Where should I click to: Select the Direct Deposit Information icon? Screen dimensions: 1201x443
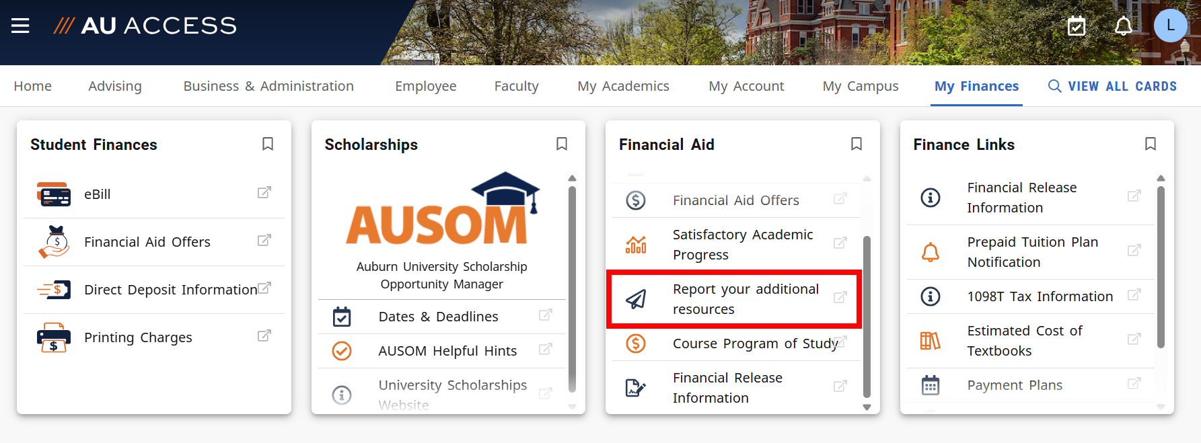[54, 289]
